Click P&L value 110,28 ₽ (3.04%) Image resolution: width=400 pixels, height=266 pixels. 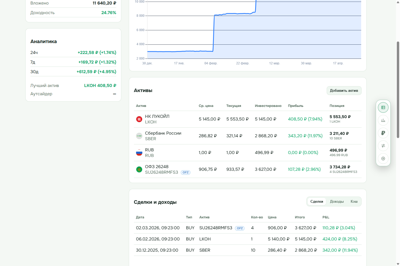339,228
